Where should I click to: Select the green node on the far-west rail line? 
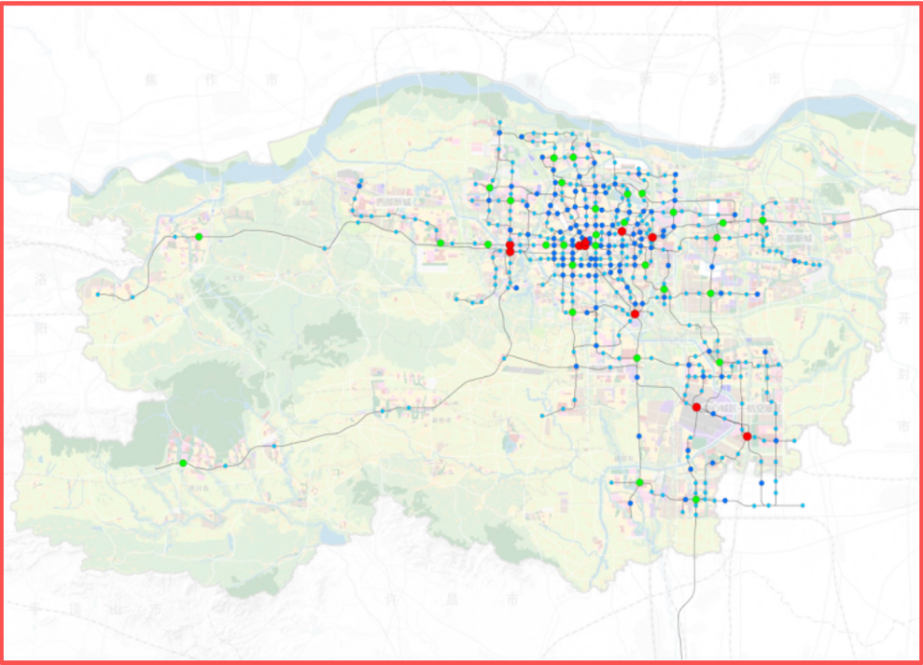199,237
